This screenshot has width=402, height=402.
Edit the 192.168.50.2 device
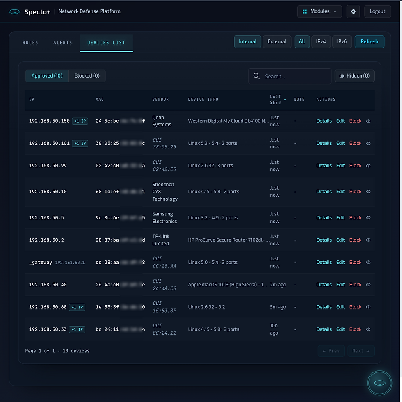point(340,240)
